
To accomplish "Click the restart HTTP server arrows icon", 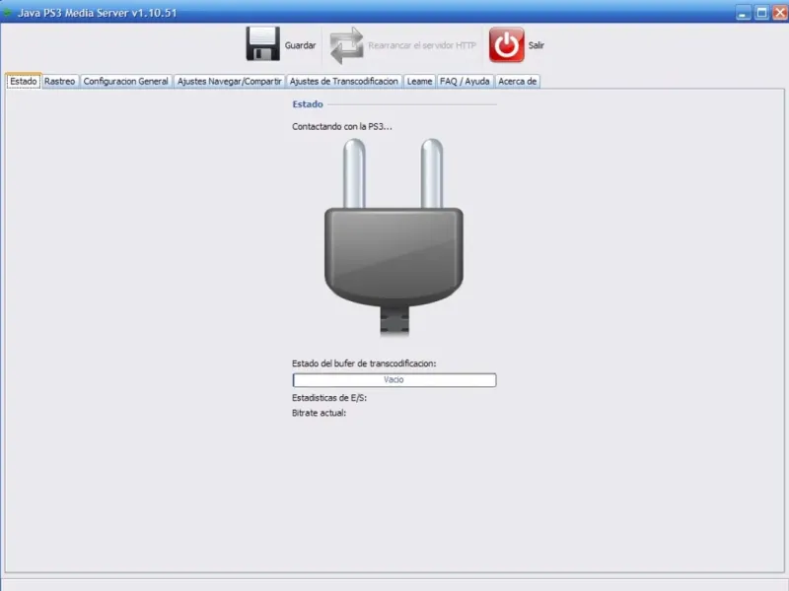I will pyautogui.click(x=346, y=45).
